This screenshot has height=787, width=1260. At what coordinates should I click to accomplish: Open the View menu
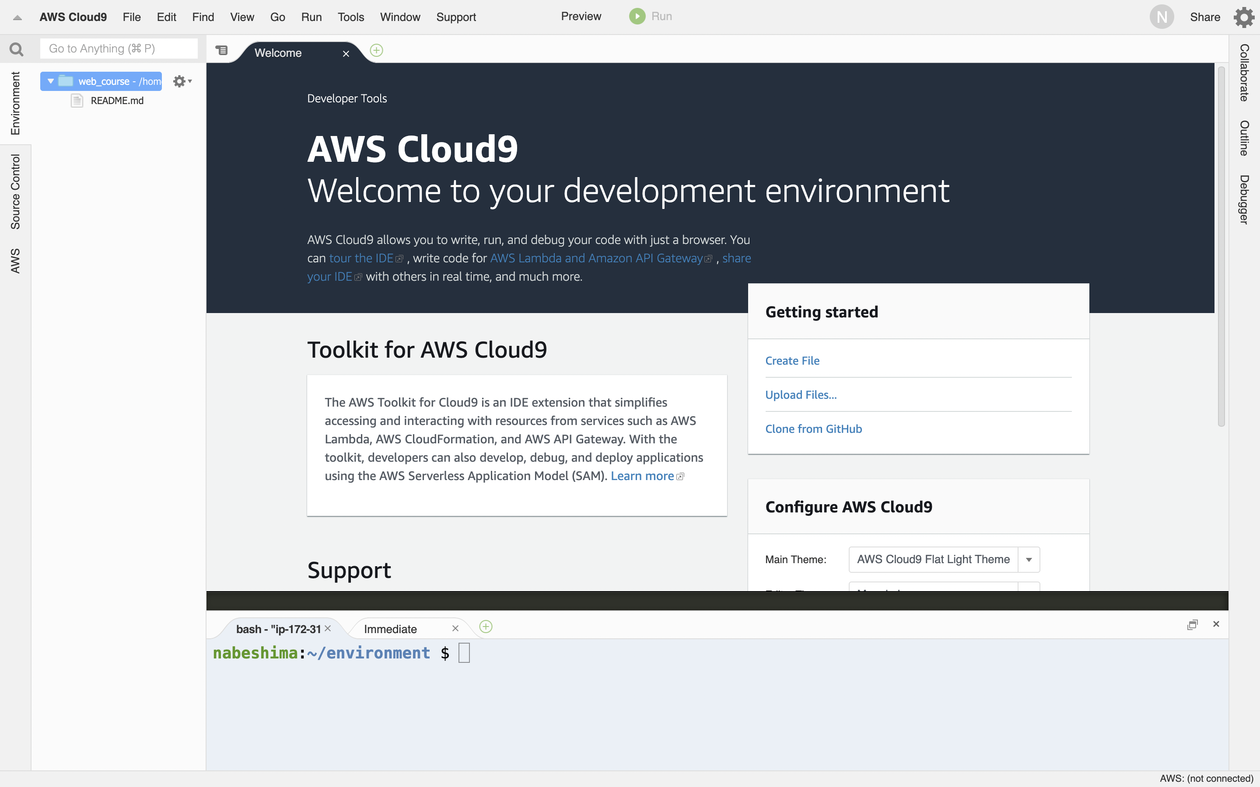(242, 17)
